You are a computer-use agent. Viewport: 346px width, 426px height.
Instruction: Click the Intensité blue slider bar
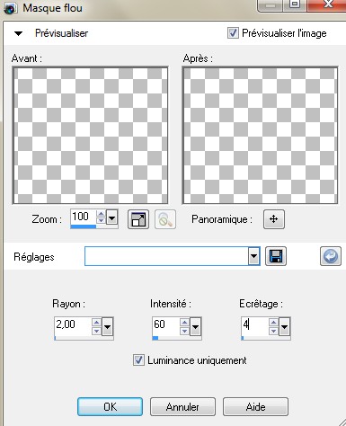[155, 338]
